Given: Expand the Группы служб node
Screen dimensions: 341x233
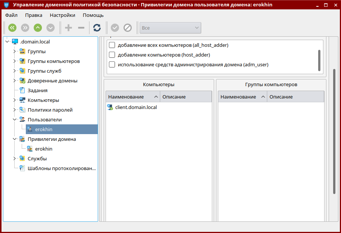Looking at the screenshot, I should pos(15,71).
